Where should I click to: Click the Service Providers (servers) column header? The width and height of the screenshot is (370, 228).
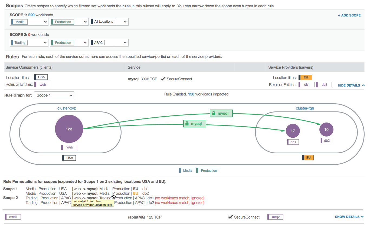tap(291, 67)
